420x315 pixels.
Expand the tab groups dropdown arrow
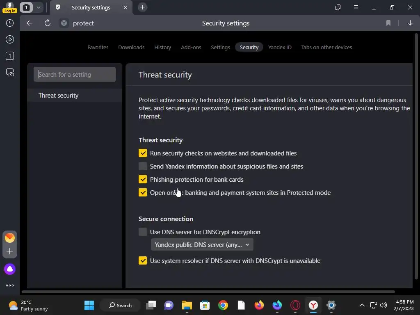39,7
